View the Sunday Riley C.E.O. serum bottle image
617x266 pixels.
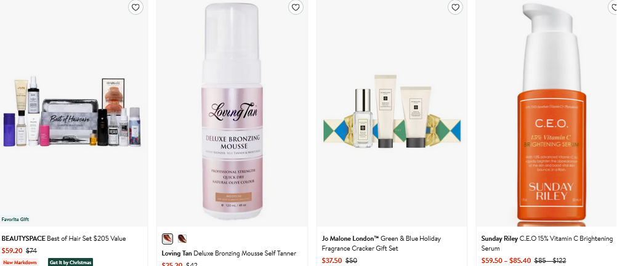(x=547, y=113)
